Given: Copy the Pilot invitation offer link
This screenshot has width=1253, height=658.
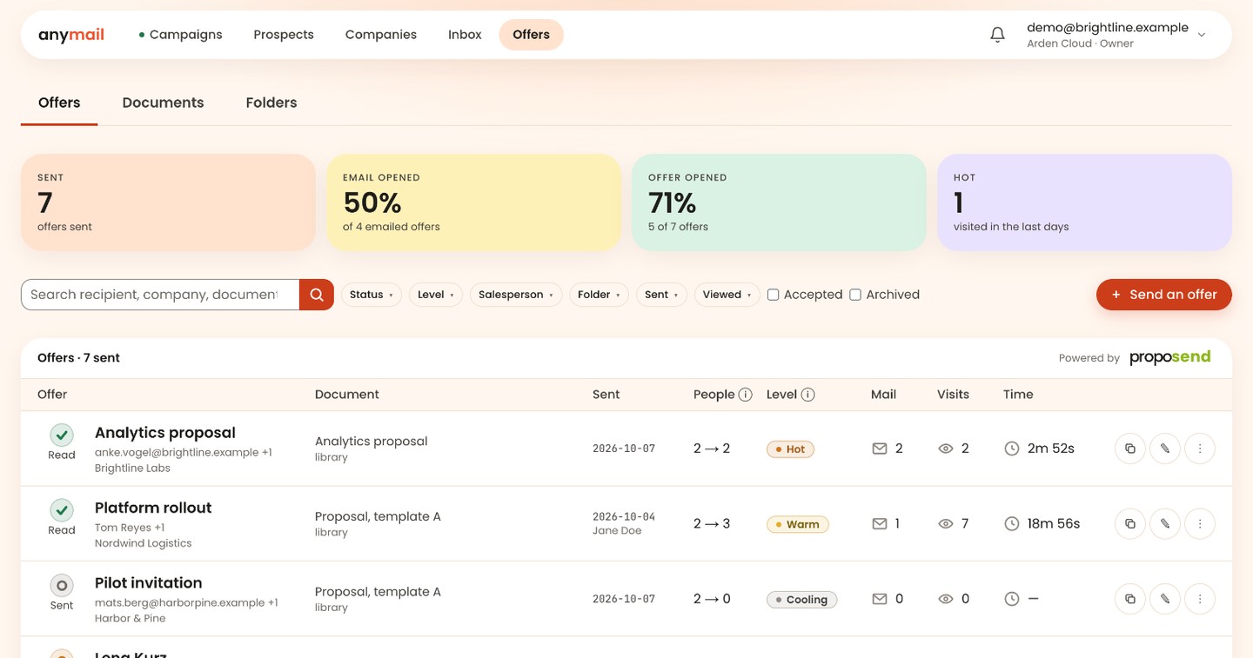Looking at the screenshot, I should coord(1130,599).
